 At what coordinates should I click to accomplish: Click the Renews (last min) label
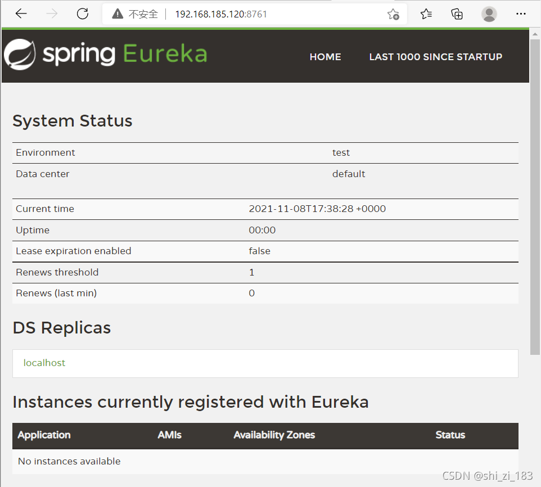[56, 293]
